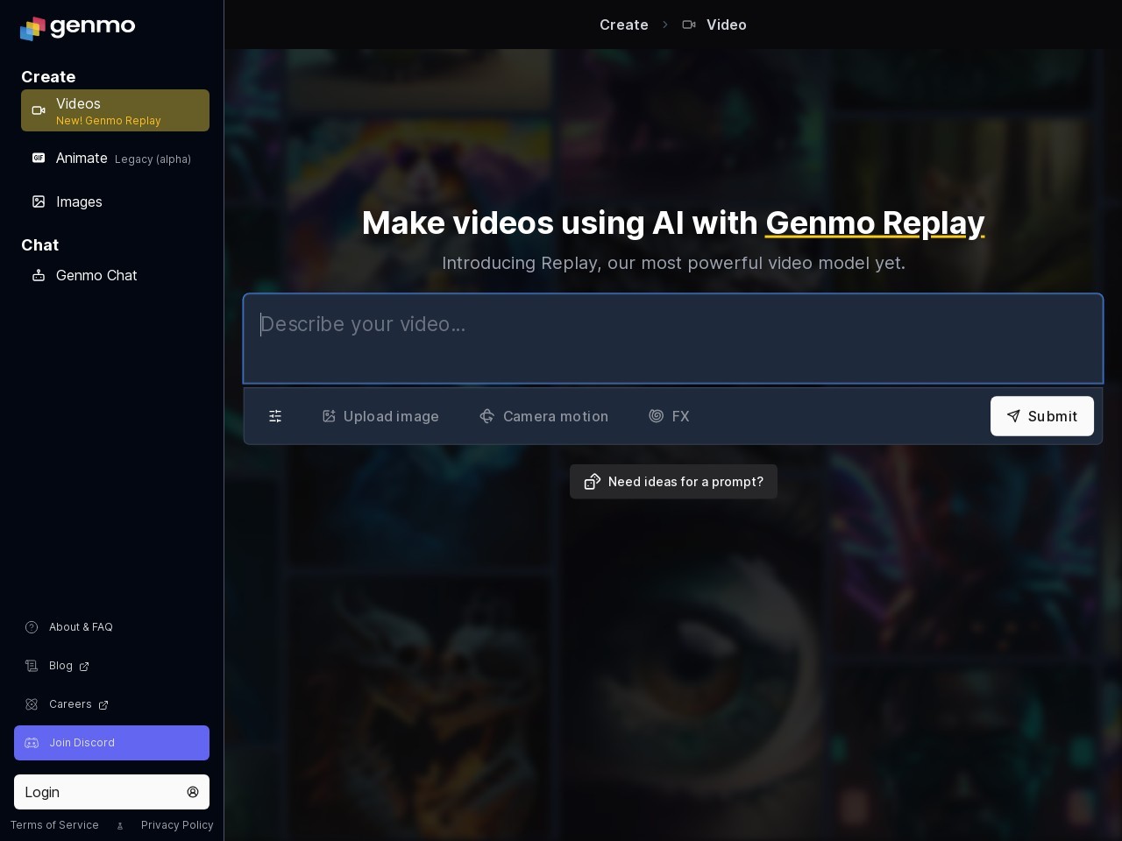Open Terms of Service
This screenshot has width=1122, height=841.
54,825
